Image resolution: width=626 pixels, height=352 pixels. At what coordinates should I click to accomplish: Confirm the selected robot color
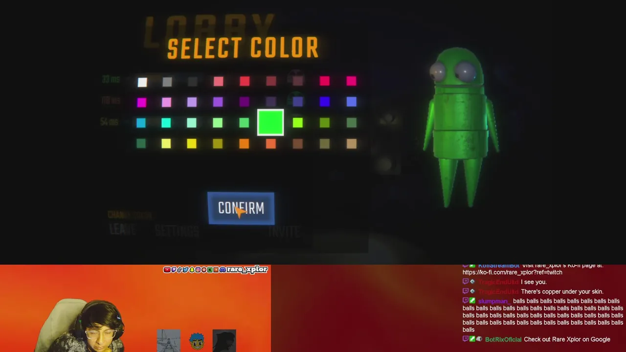[241, 208]
